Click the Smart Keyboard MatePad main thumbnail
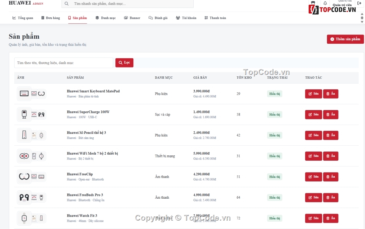The height and width of the screenshot is (229, 365). tap(24, 94)
